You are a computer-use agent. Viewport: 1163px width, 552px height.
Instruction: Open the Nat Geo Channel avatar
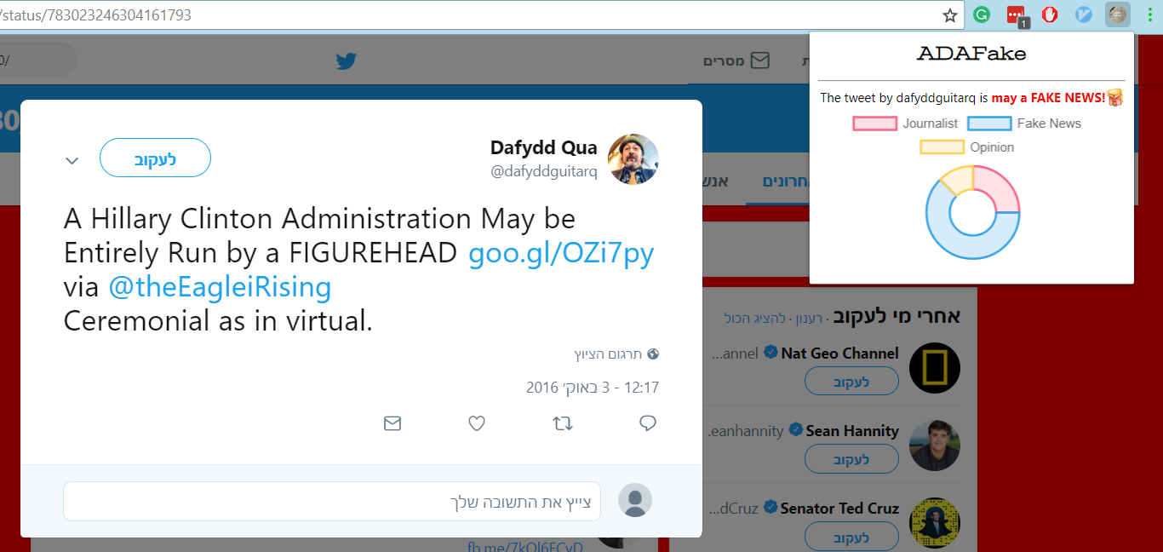tap(935, 369)
